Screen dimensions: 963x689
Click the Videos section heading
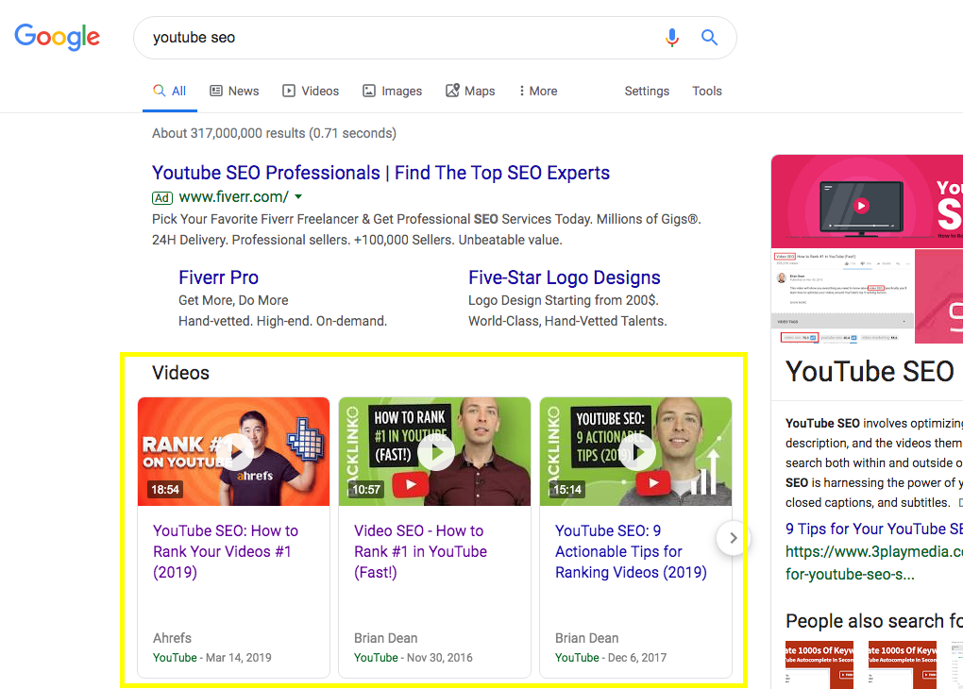pyautogui.click(x=180, y=373)
